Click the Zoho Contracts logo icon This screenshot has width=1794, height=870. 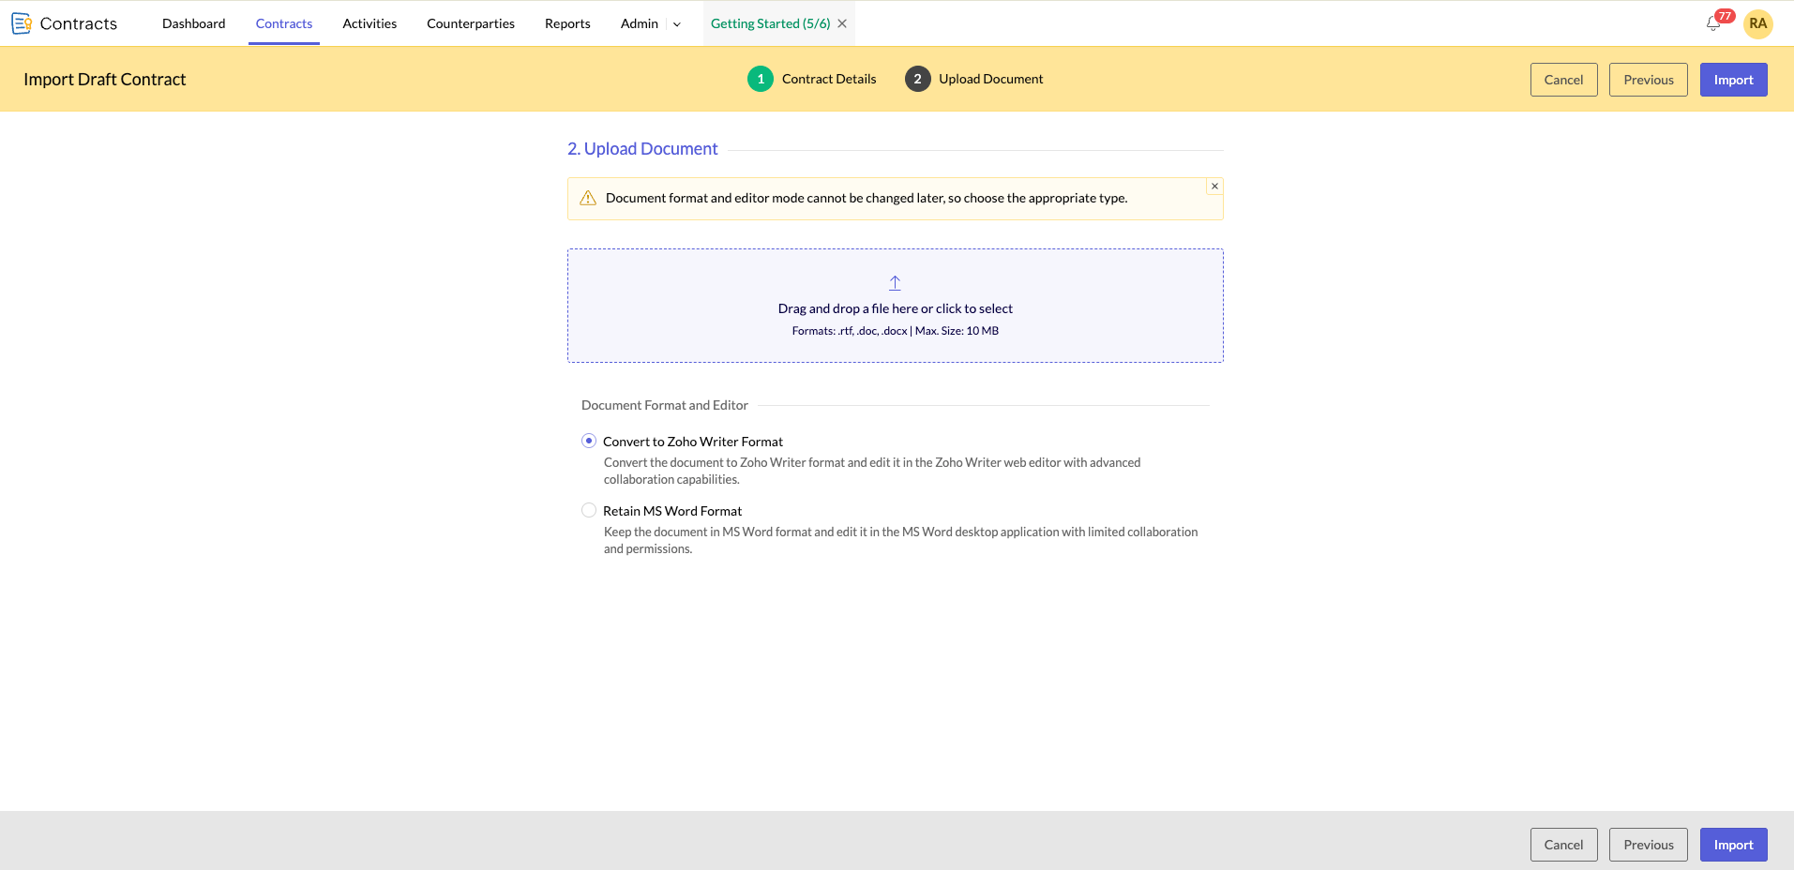pos(22,23)
